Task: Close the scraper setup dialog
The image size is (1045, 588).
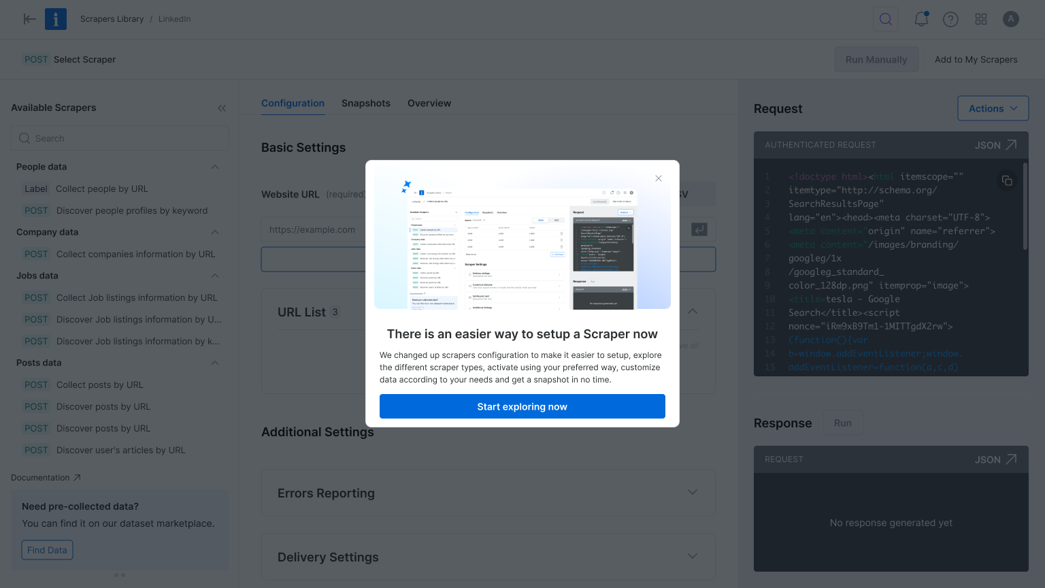Action: pyautogui.click(x=658, y=178)
